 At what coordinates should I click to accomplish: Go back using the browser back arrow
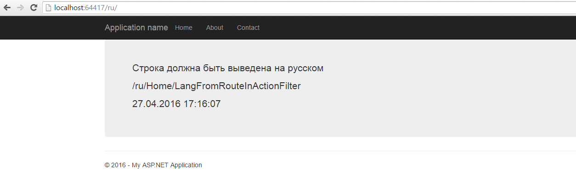pos(7,8)
